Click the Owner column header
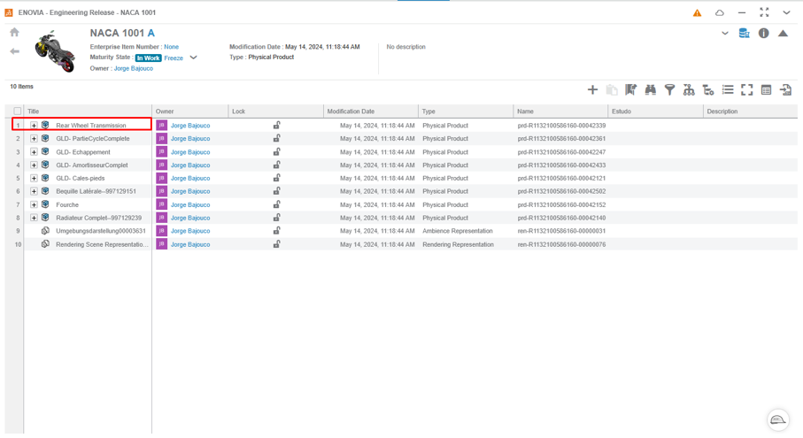This screenshot has width=803, height=438. [165, 111]
